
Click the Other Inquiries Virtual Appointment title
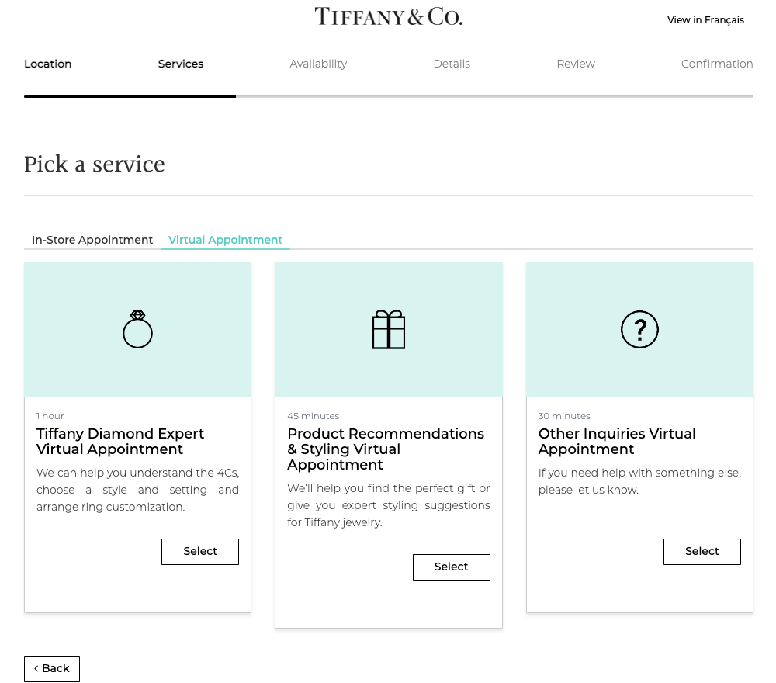617,442
